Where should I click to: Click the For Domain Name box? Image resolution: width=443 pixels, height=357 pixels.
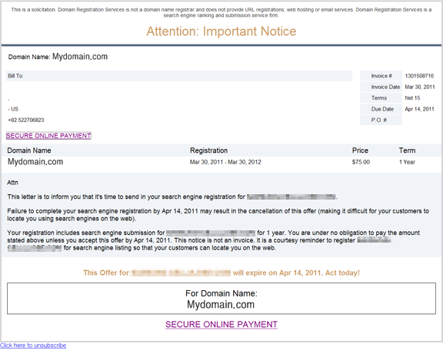(221, 299)
